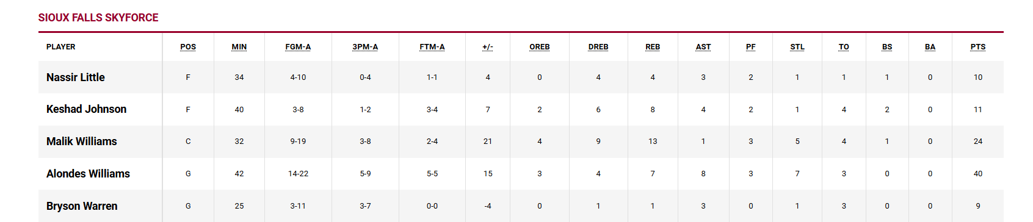Image resolution: width=1033 pixels, height=222 pixels.
Task: Click the POS column header
Action: tap(188, 47)
